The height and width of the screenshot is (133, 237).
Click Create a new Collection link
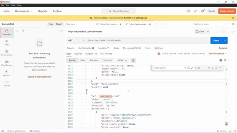pyautogui.click(x=40, y=77)
